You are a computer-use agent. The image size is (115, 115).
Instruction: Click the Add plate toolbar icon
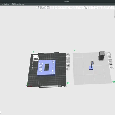tap(41, 7)
